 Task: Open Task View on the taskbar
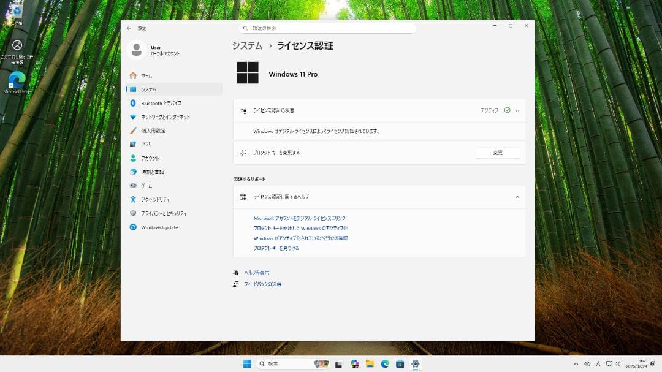(x=338, y=364)
